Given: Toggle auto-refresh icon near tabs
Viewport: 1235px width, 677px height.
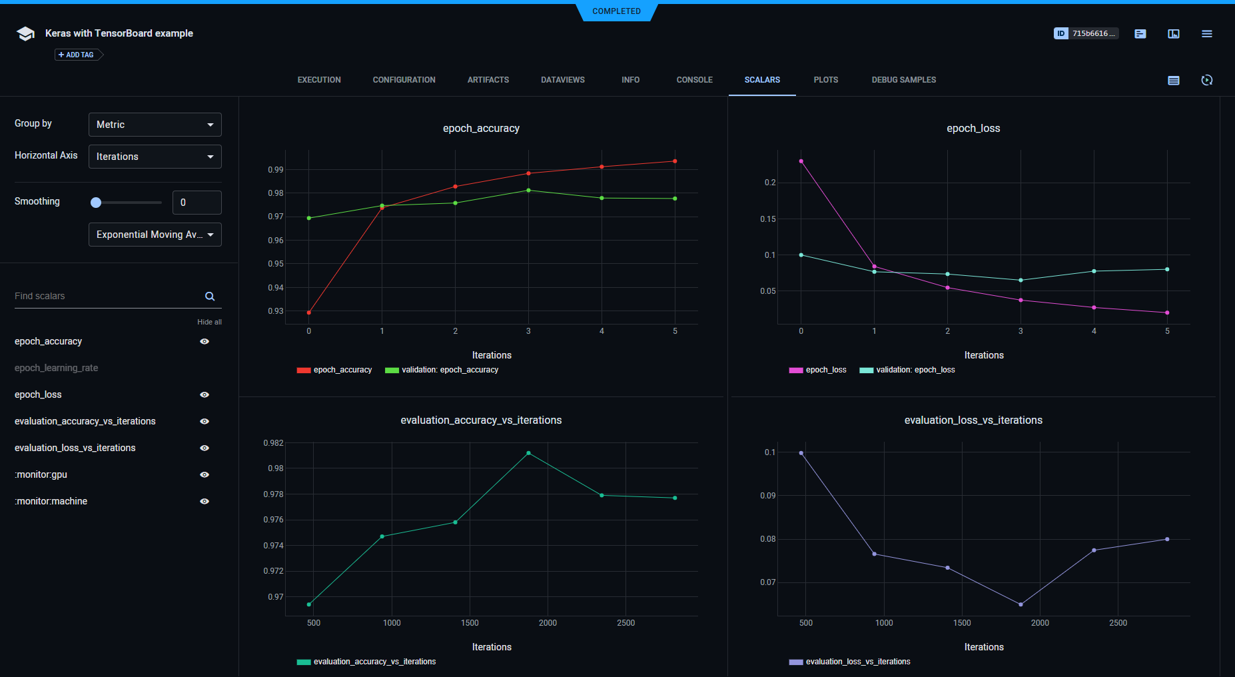Looking at the screenshot, I should tap(1206, 81).
